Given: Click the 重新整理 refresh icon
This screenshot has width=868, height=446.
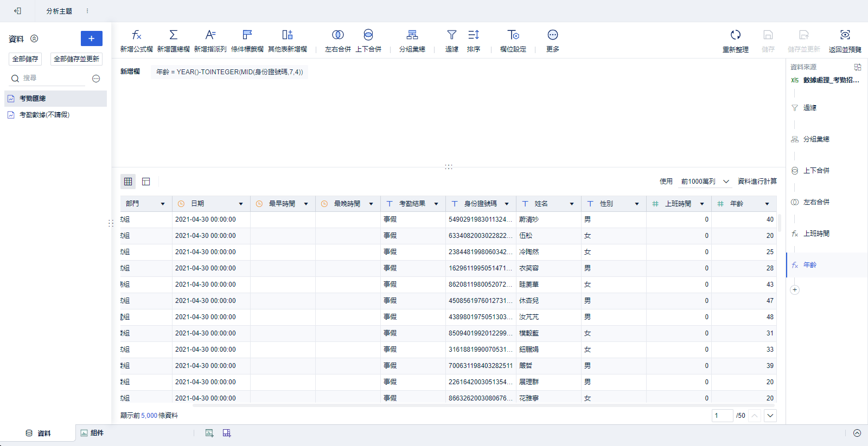Looking at the screenshot, I should 735,35.
